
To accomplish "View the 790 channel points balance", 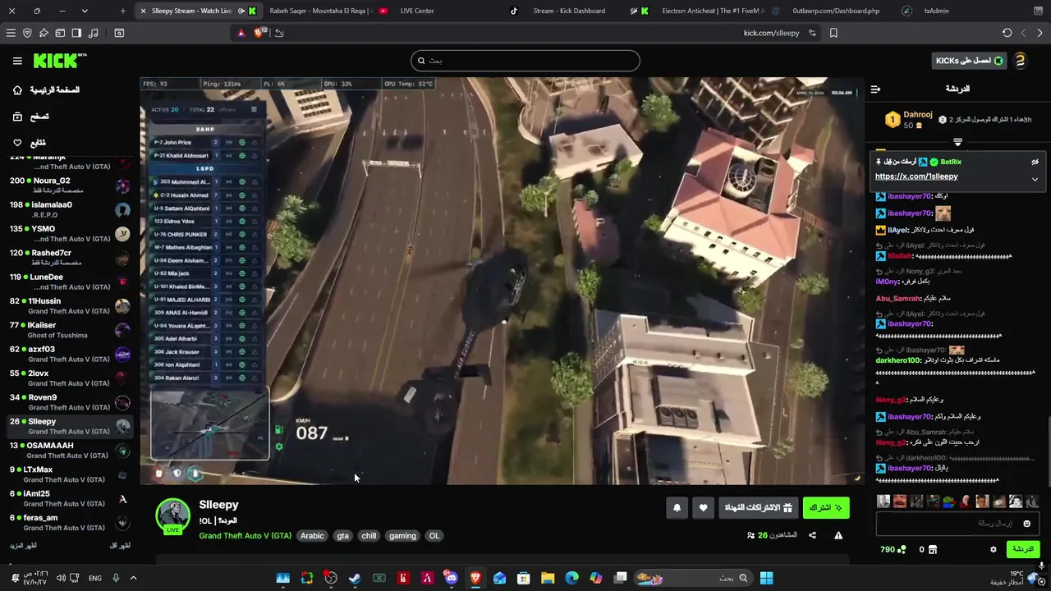I will (x=893, y=549).
